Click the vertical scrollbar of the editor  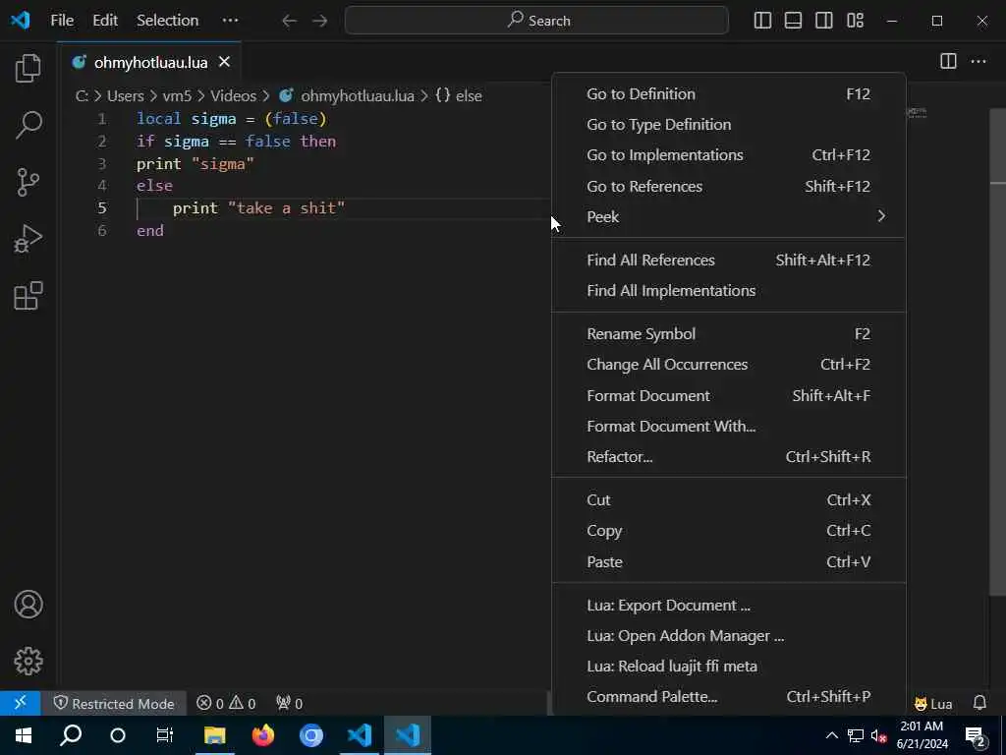[x=998, y=352]
